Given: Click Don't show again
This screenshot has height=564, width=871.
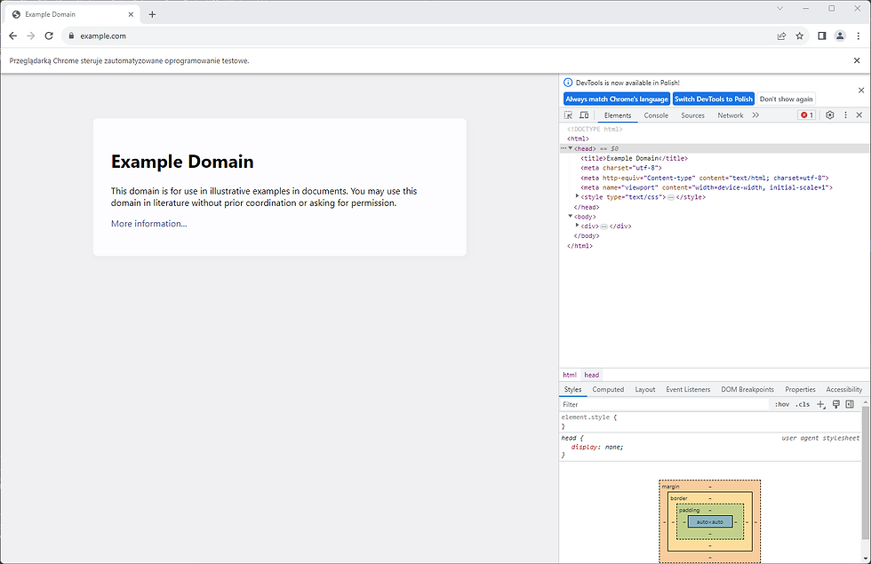Looking at the screenshot, I should click(786, 99).
